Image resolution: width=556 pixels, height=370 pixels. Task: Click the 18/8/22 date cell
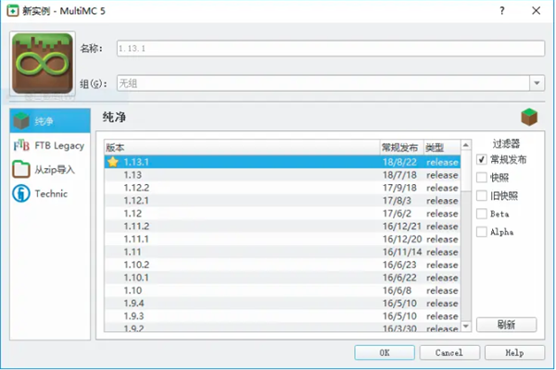(399, 162)
